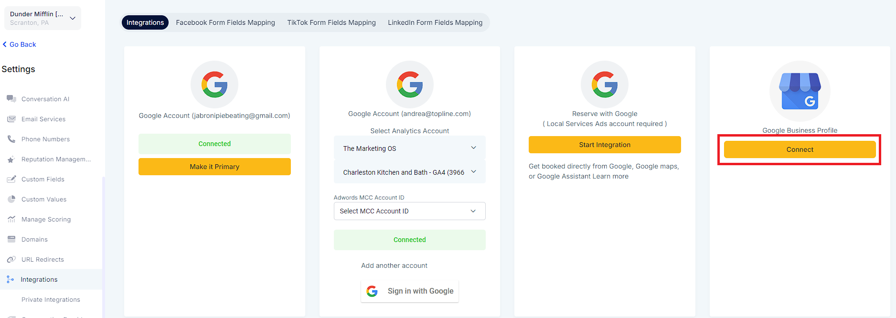Open LinkedIn Form Fields Mapping tab

point(435,22)
